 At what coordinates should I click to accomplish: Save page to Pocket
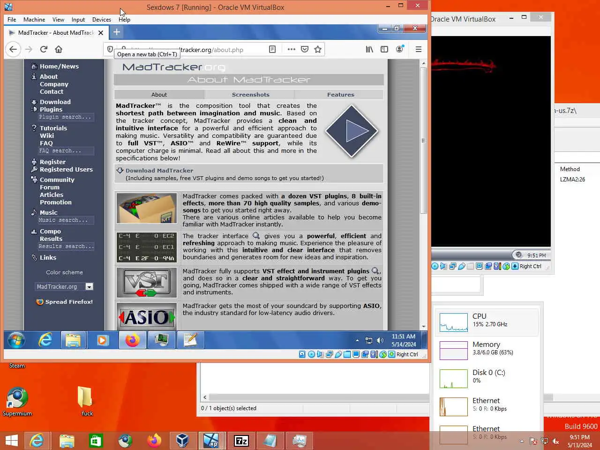[x=305, y=49]
